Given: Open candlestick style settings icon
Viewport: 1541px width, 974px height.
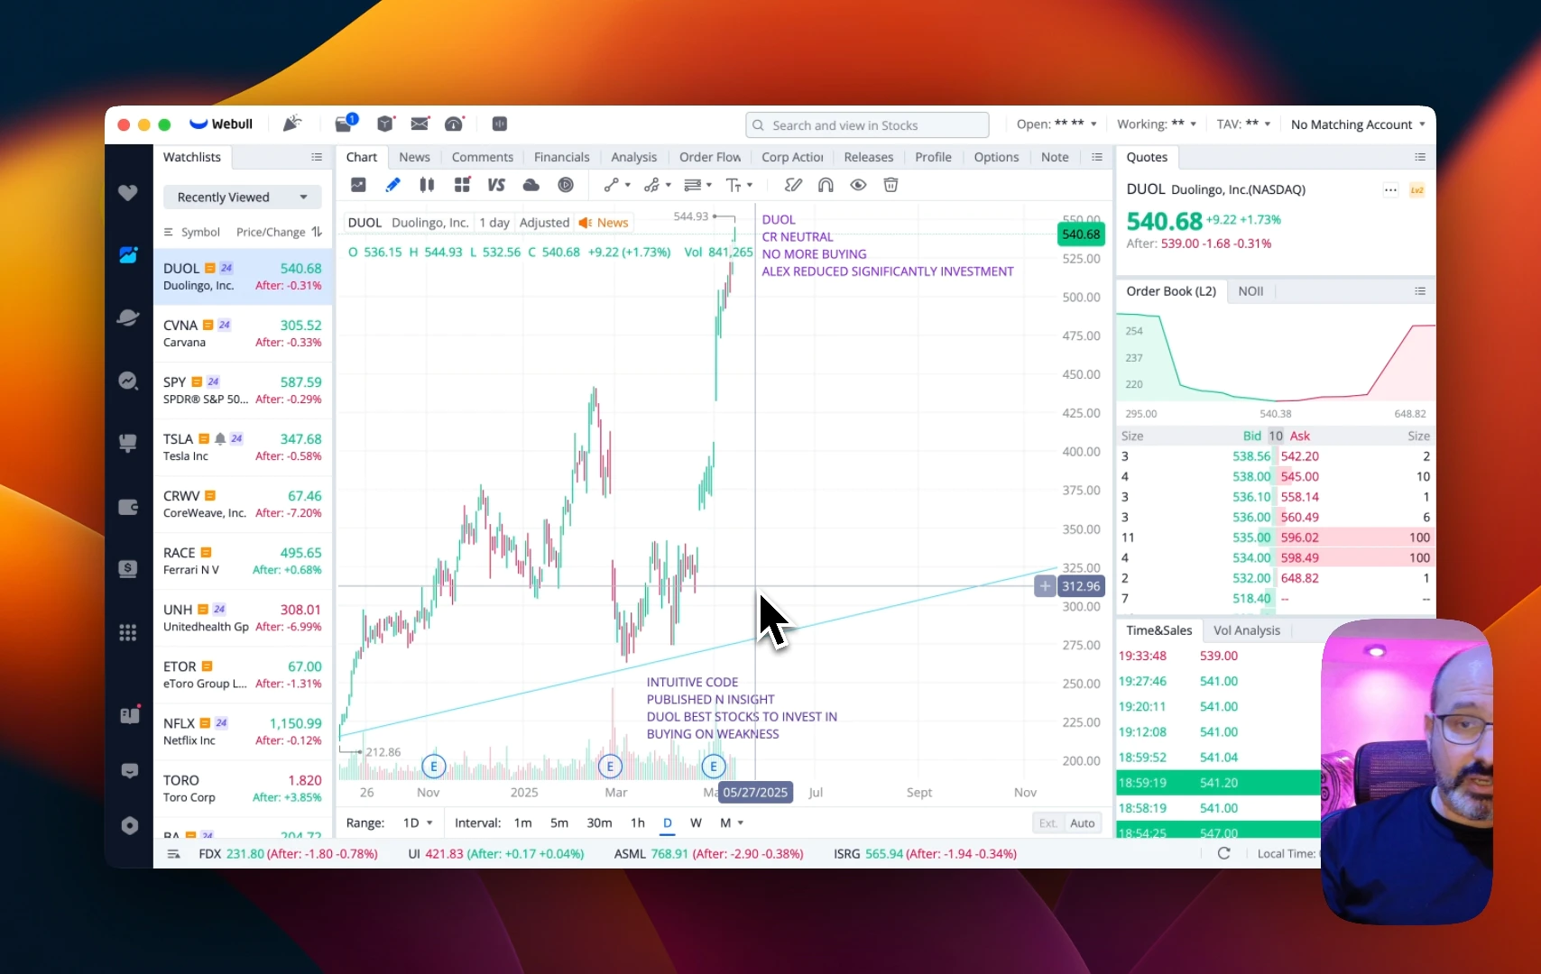Looking at the screenshot, I should tap(427, 185).
